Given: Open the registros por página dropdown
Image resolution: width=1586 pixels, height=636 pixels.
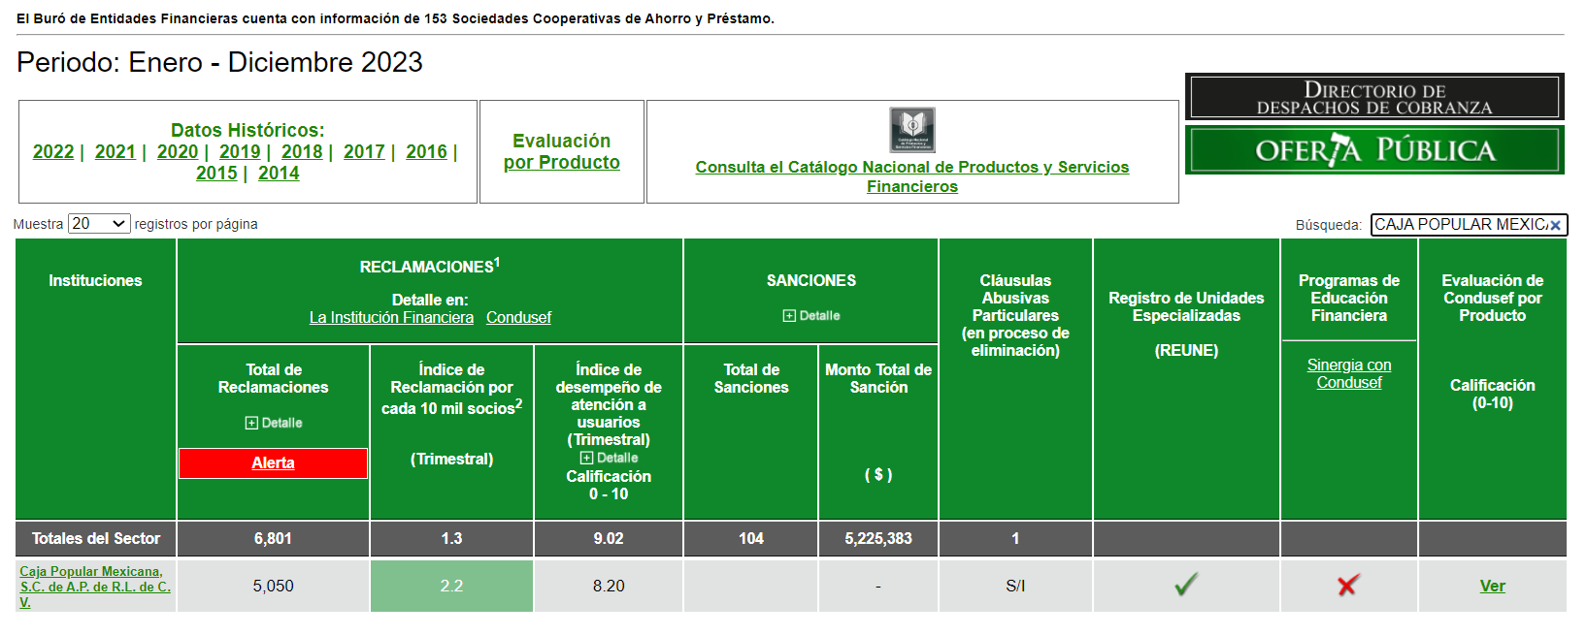Looking at the screenshot, I should point(99,224).
